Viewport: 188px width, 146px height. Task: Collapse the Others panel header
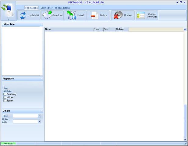click(22, 111)
